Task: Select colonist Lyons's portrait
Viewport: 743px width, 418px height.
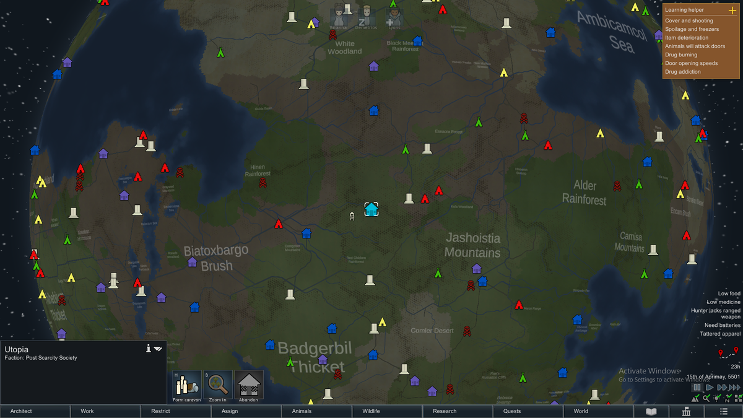Action: pyautogui.click(x=394, y=16)
